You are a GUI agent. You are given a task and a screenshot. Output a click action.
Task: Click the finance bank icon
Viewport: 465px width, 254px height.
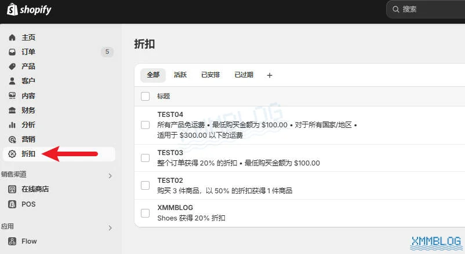[12, 110]
